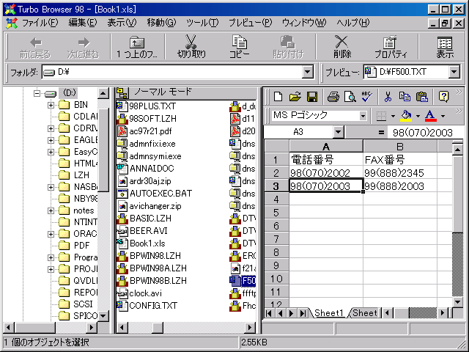469x352 pixels.
Task: Open the fill color dropdown arrow
Action: [x=418, y=116]
